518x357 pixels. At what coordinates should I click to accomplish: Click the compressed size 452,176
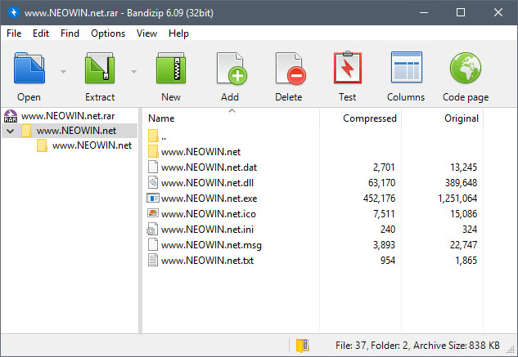point(379,199)
